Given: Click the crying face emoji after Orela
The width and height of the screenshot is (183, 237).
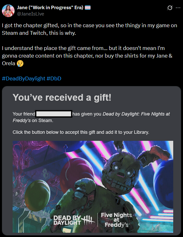Looking at the screenshot, I should pos(20,63).
